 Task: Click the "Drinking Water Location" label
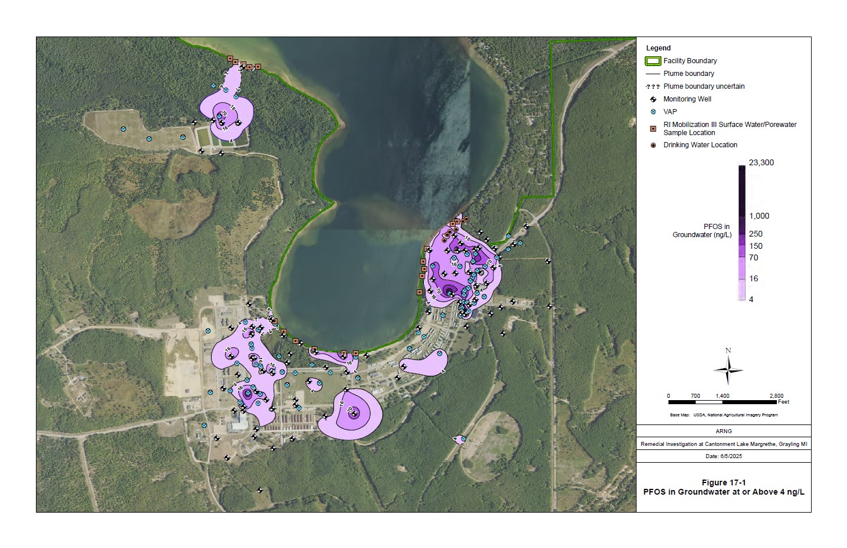[700, 145]
